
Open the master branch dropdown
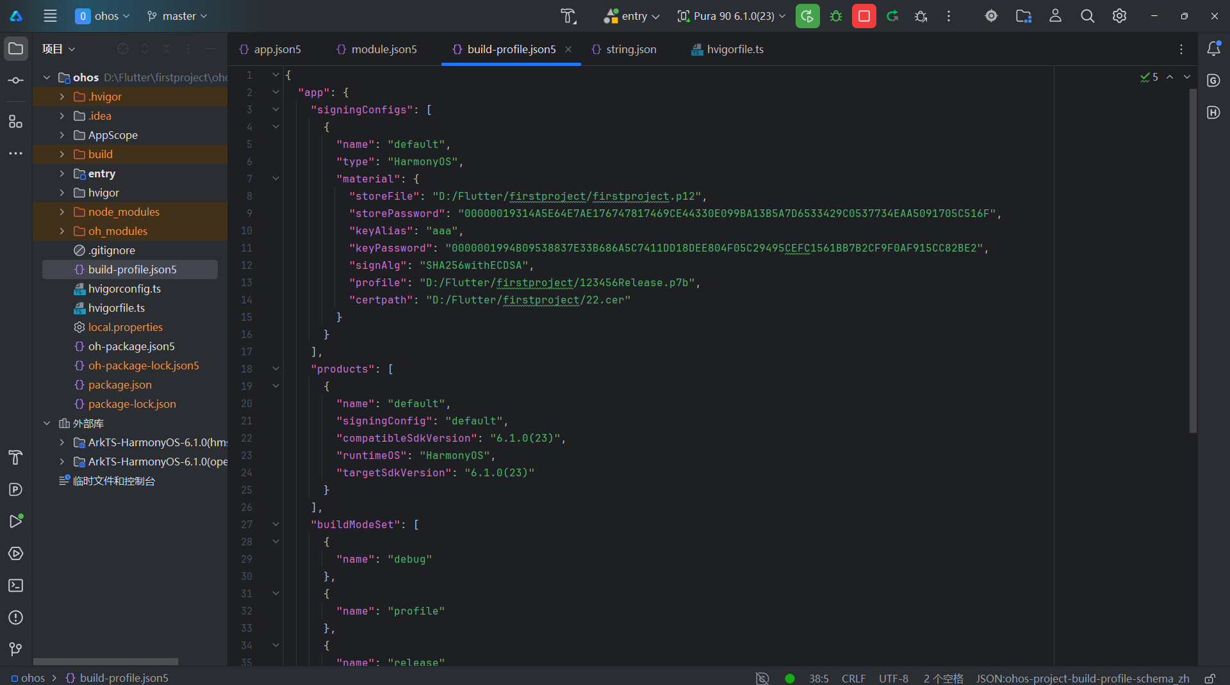[x=177, y=16]
